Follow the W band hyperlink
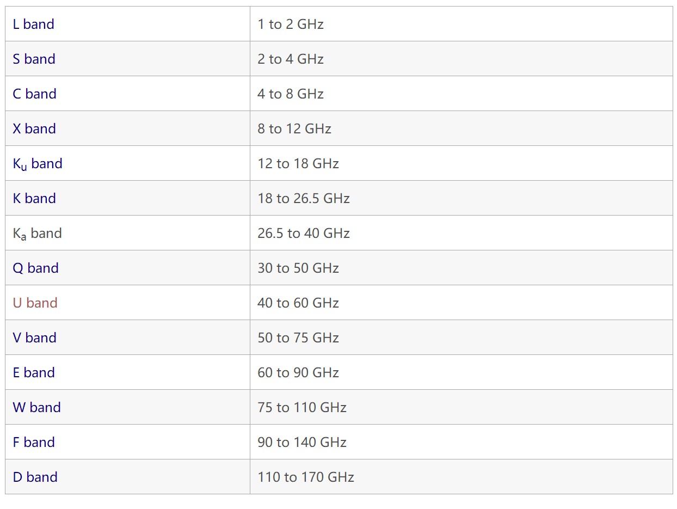Screen dimensions: 677x509 [36, 407]
